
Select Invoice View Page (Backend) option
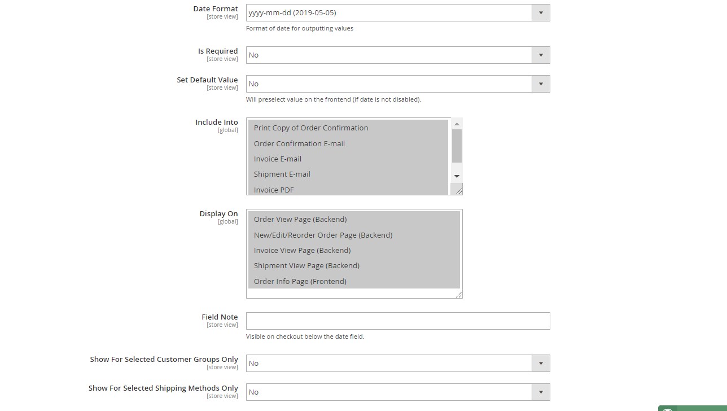[x=302, y=250]
